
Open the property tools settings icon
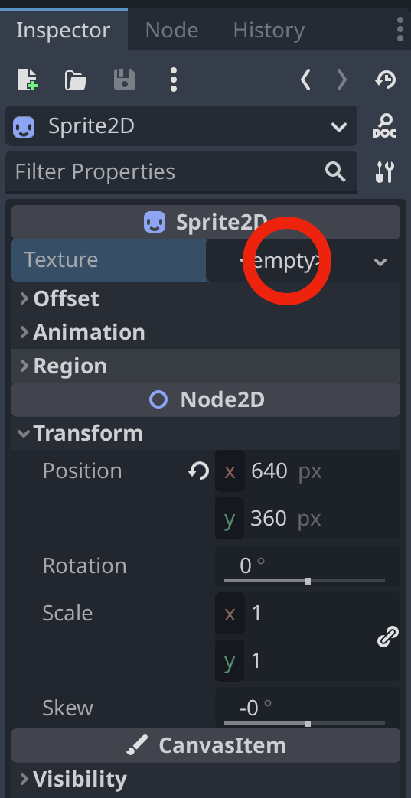click(384, 172)
